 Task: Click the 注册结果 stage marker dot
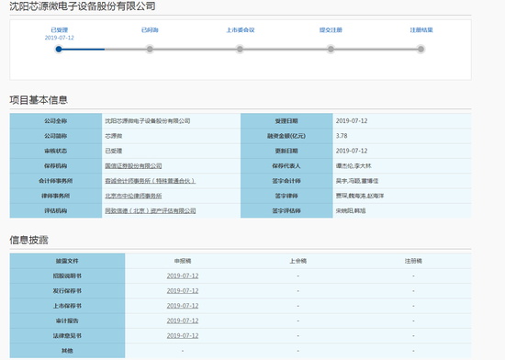[x=421, y=50]
